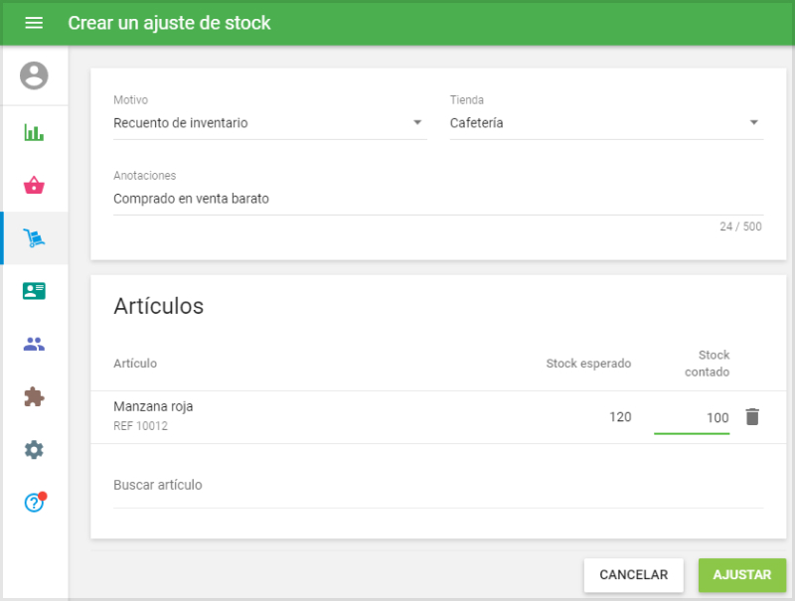795x601 pixels.
Task: Expand the Tienda dropdown arrow
Action: pos(753,123)
